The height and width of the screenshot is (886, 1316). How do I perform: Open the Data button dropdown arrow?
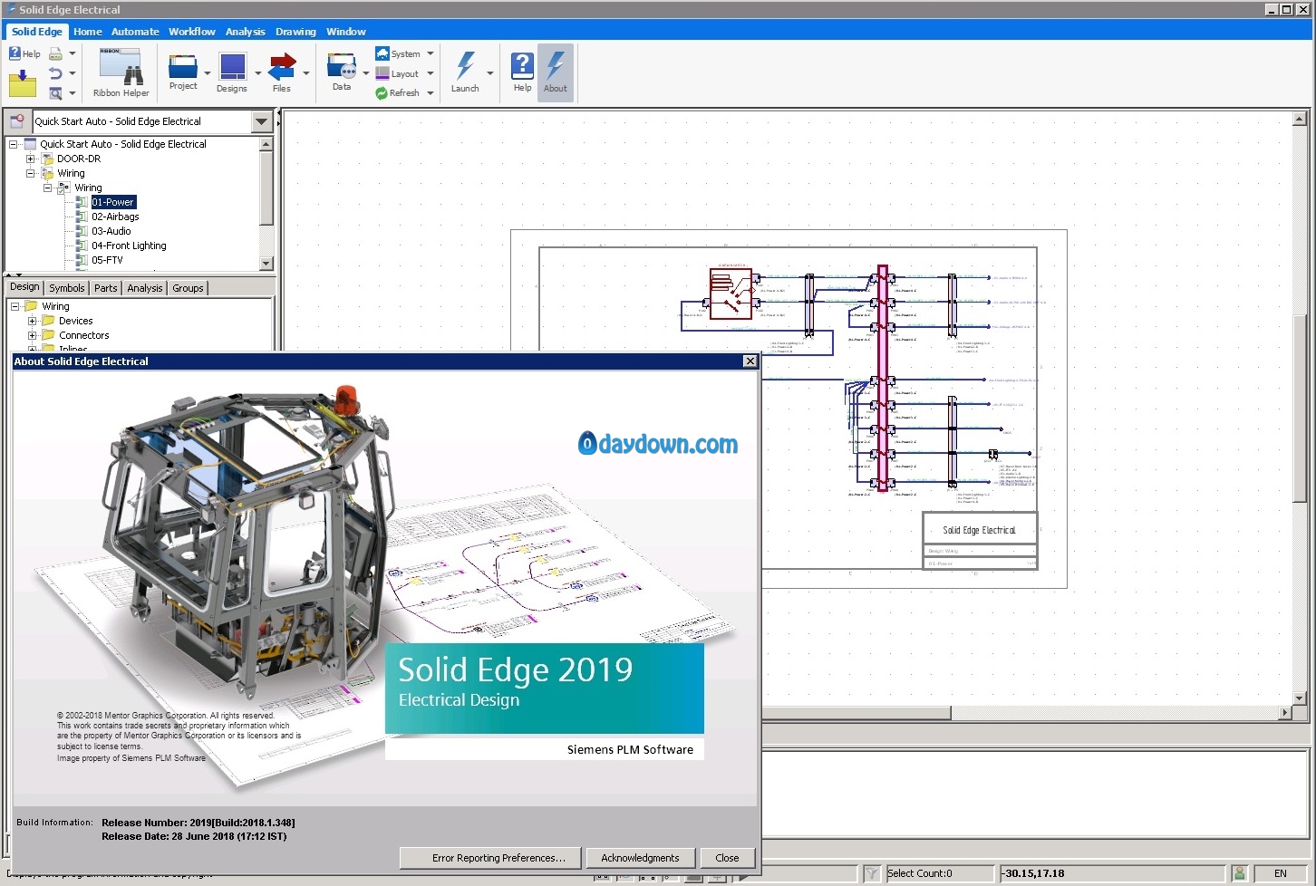(x=365, y=73)
